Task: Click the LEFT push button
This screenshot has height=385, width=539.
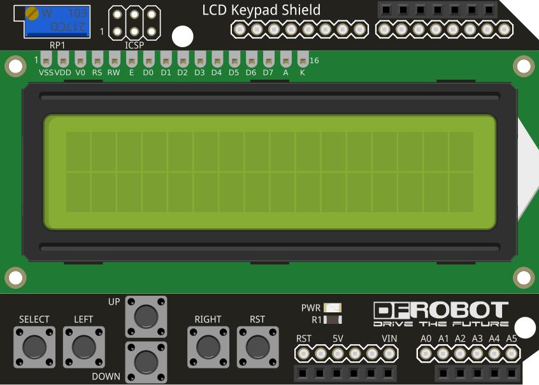Action: coord(84,347)
